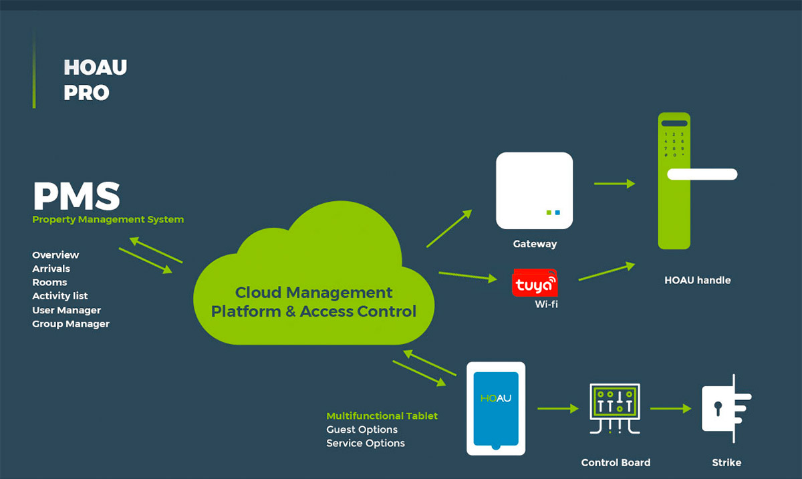Select the "Service Options" text
The height and width of the screenshot is (479, 802).
point(366,443)
